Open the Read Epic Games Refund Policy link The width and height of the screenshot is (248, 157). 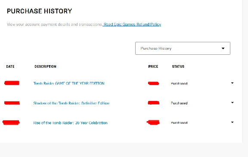tap(132, 25)
